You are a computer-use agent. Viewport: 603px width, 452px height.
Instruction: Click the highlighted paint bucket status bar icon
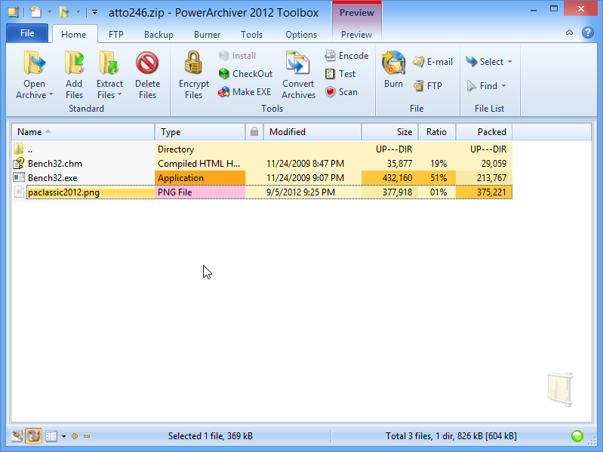33,436
